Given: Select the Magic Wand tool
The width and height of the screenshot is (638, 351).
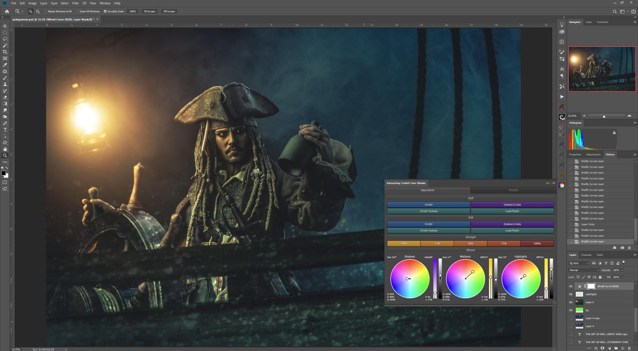Looking at the screenshot, I should (x=5, y=45).
